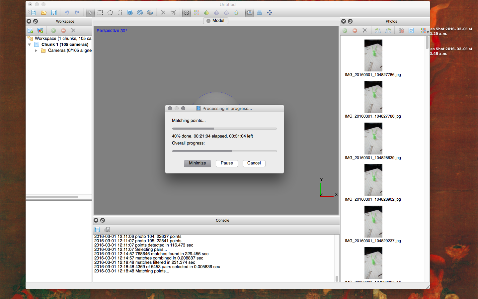Disable cameras with the Photos pane red minus
The width and height of the screenshot is (478, 299).
[355, 31]
